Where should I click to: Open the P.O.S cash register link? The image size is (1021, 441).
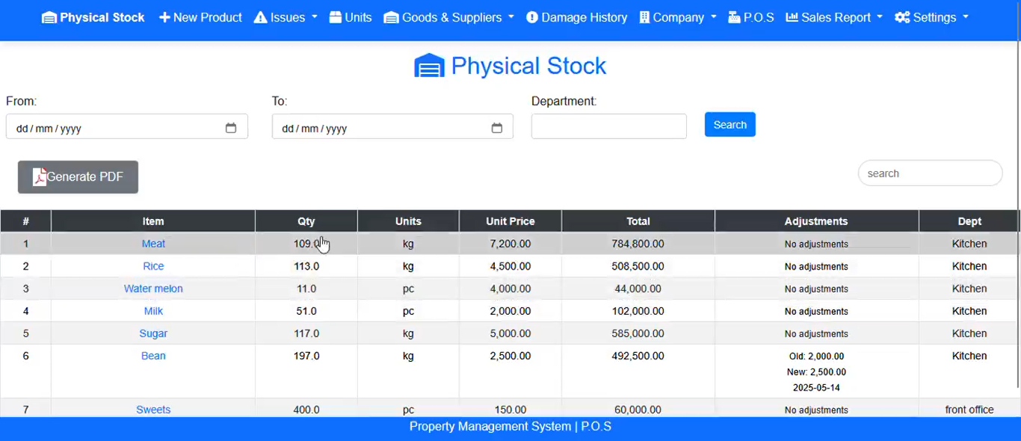pos(750,17)
